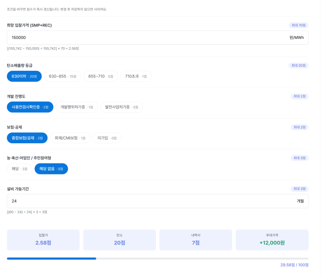Viewport: 324px width, 276px height.
Task: Select 미가입 0점 insurance option
Action: [x=107, y=138]
